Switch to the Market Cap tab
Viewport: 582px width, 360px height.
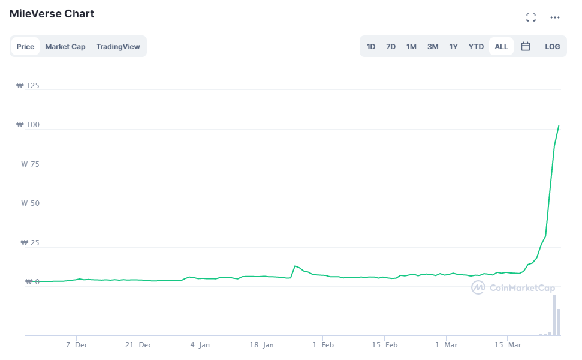pos(65,46)
